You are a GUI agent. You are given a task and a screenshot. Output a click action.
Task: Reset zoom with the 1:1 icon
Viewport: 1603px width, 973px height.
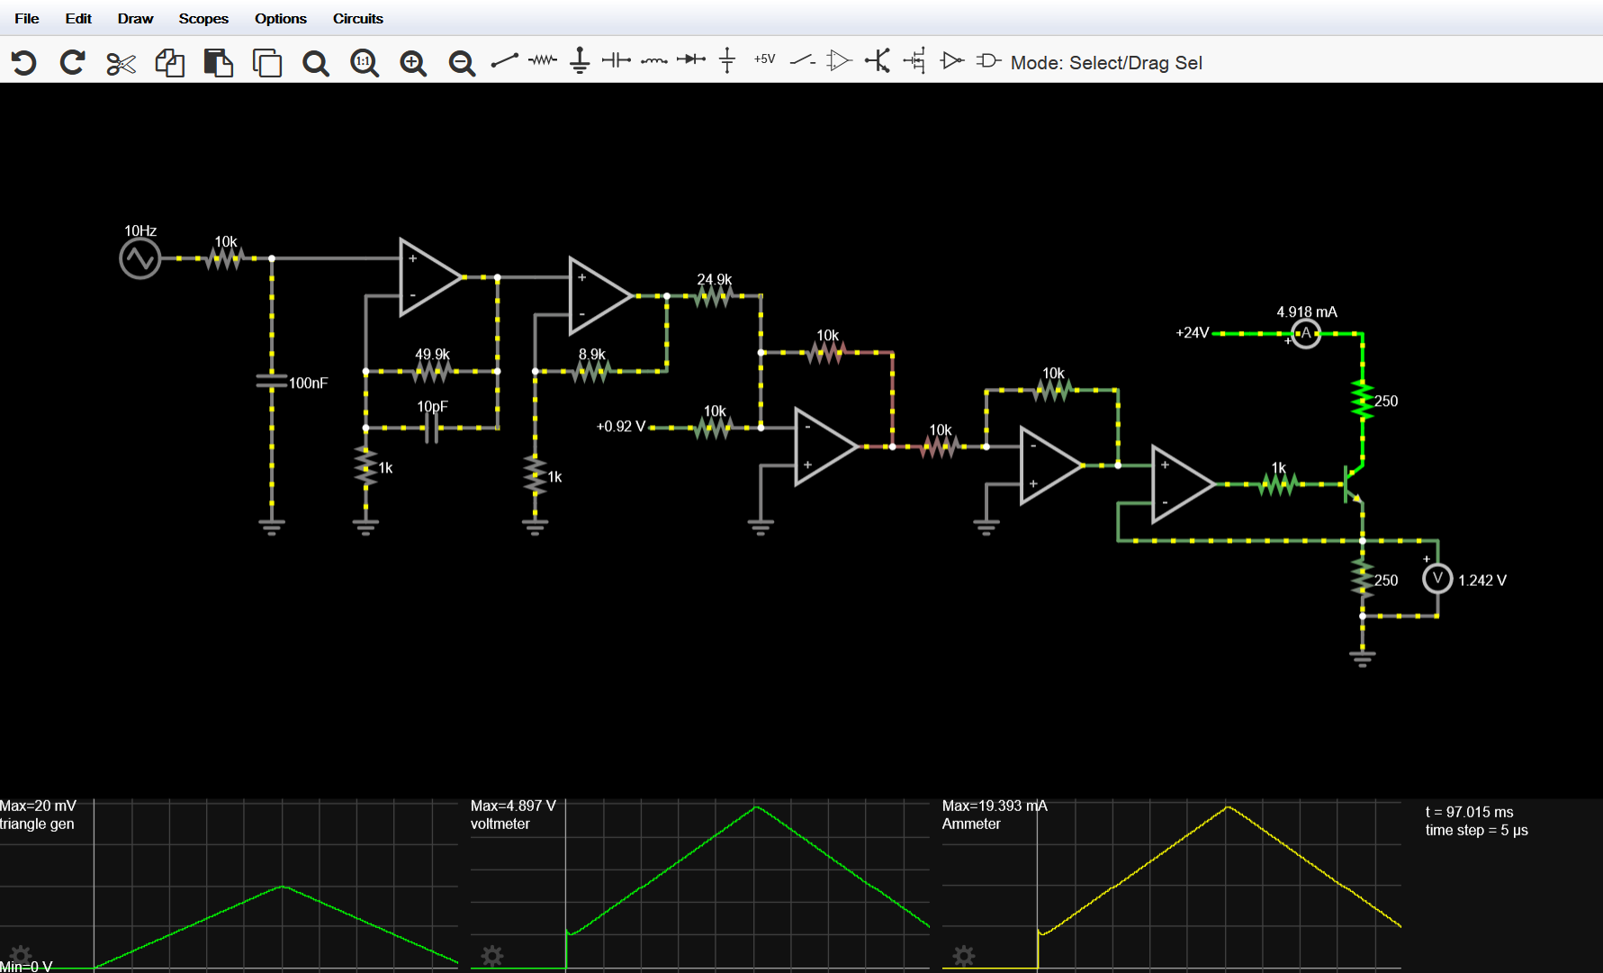click(365, 63)
